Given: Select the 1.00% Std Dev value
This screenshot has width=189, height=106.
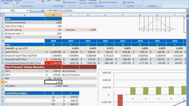Looking at the screenshot, I should tap(88, 30).
